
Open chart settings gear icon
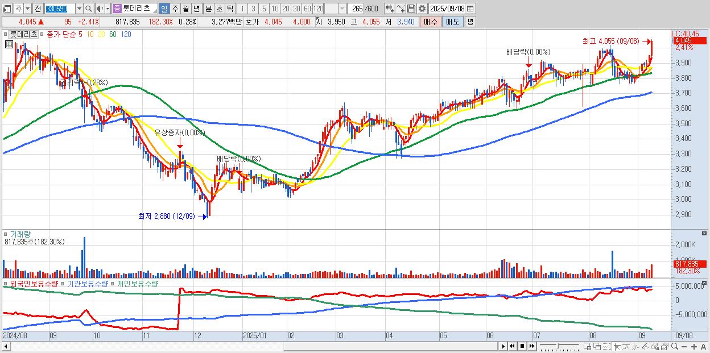(x=422, y=9)
